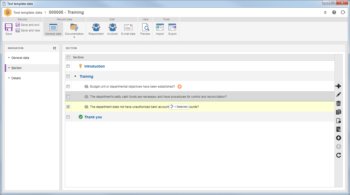
Task: Click the move up arrow icon
Action: pos(338,138)
